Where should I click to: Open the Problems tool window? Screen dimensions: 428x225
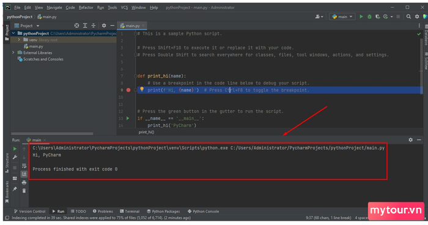tap(103, 212)
